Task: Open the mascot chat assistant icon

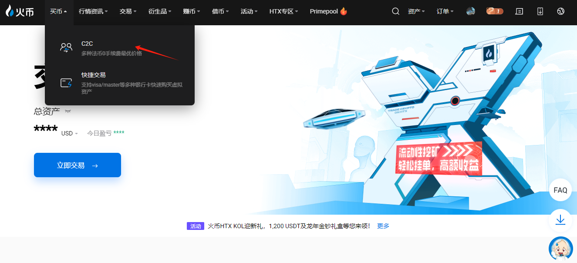Action: click(x=560, y=248)
